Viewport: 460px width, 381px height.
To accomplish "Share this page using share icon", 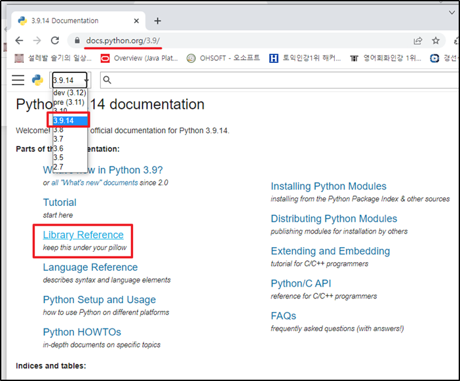I will tap(418, 41).
